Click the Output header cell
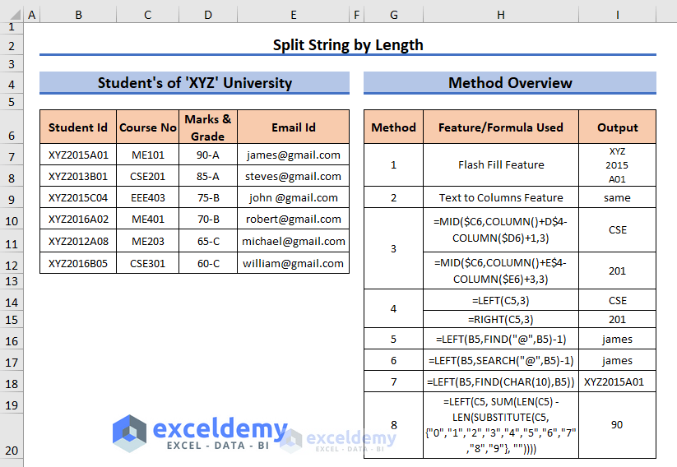Screen dimensions: 677x467 [x=617, y=127]
